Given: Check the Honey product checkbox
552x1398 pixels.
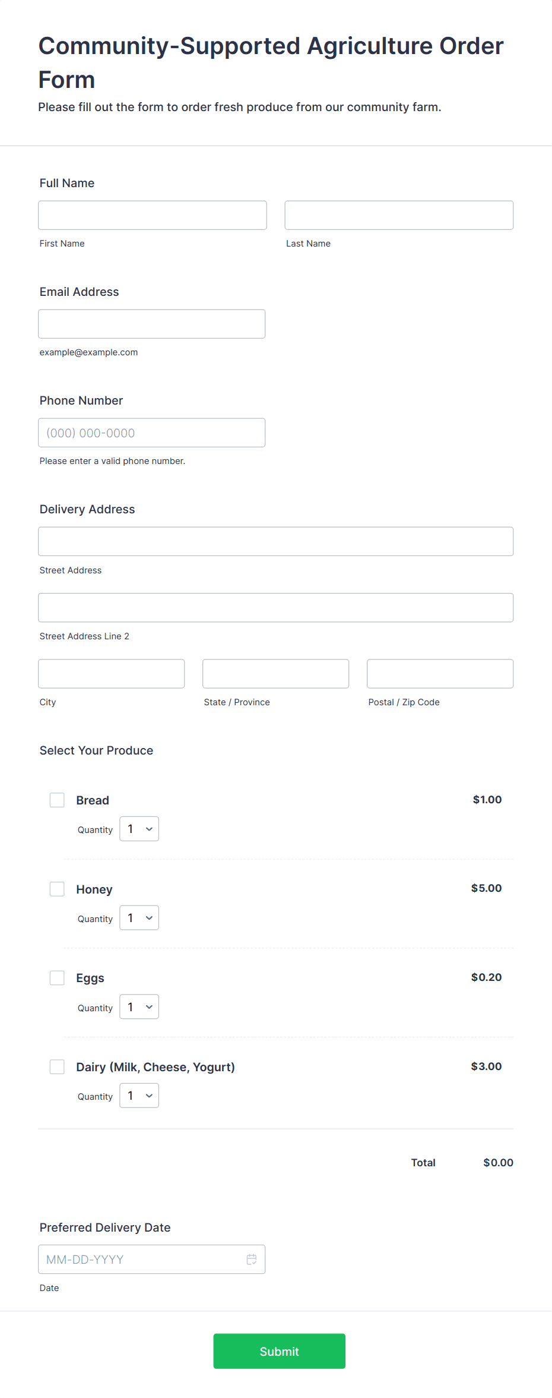Looking at the screenshot, I should point(57,889).
